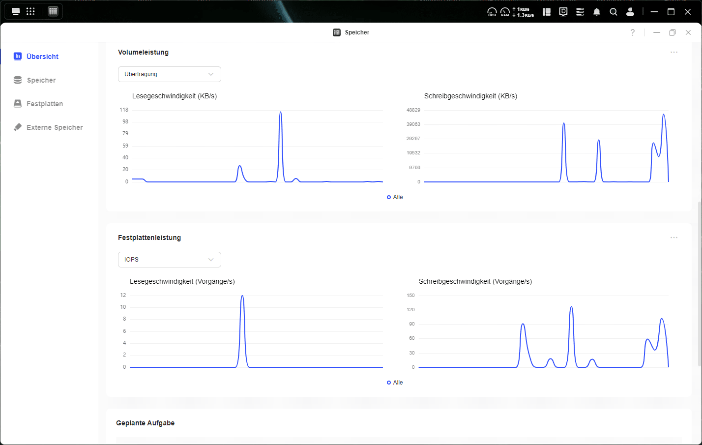
Task: Open the widget panel layout icon
Action: (547, 12)
